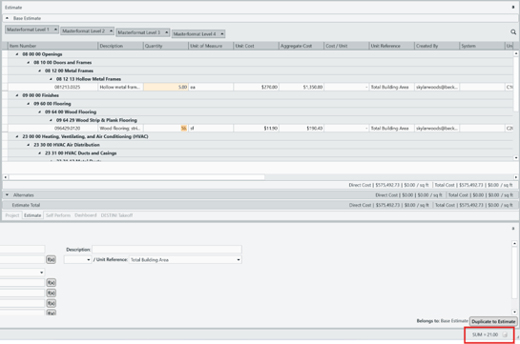
Task: Click the detail panel's scrollbar up arrow
Action: click(x=514, y=243)
